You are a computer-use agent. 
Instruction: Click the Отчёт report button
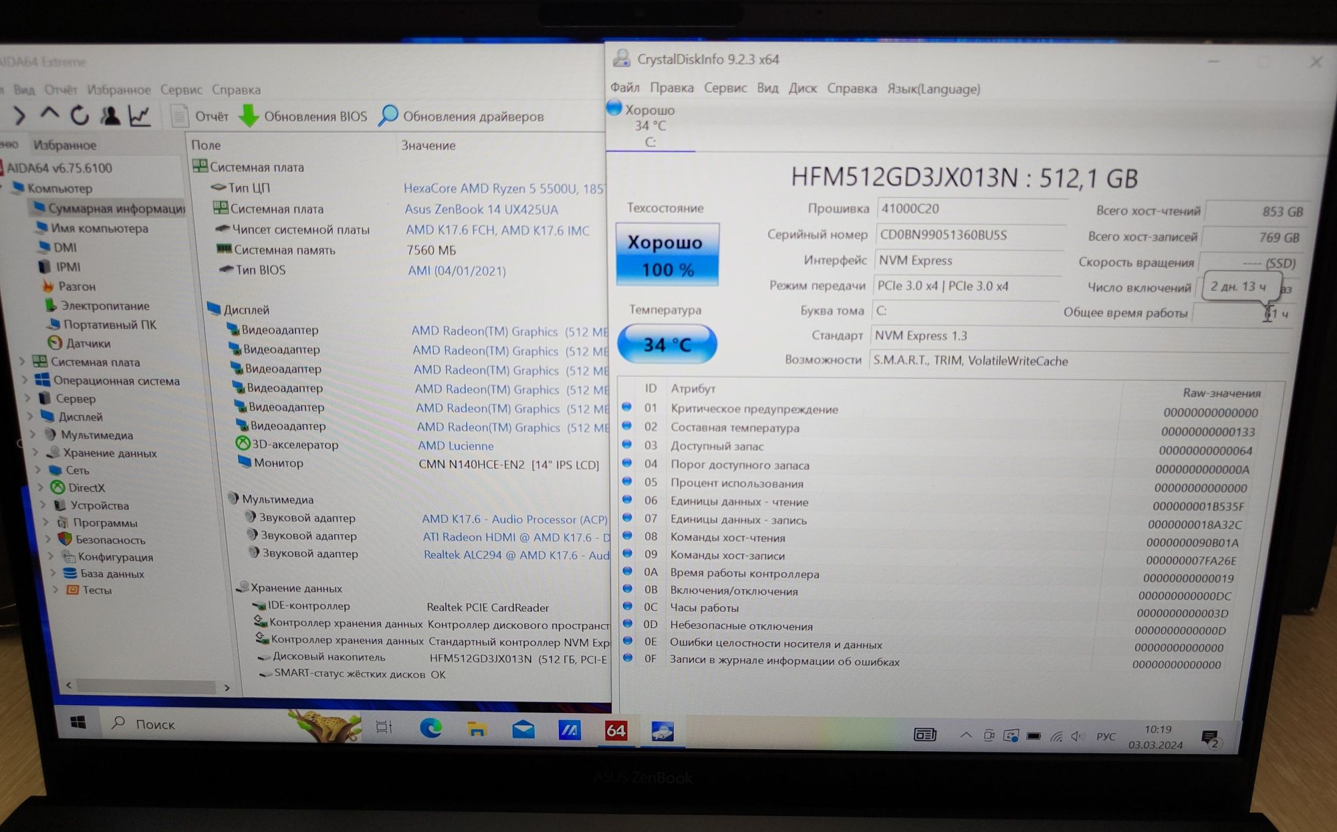(x=200, y=116)
